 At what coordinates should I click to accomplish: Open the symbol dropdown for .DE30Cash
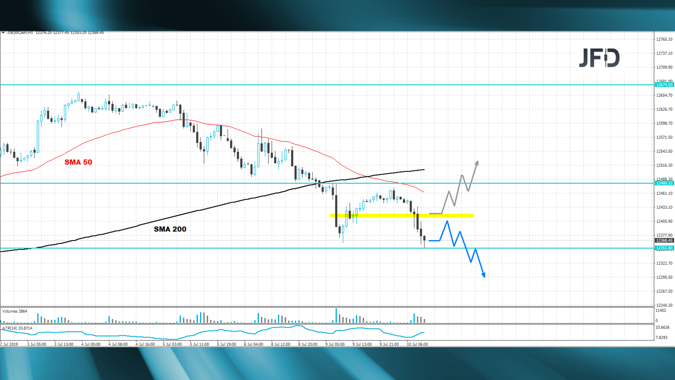18,32
